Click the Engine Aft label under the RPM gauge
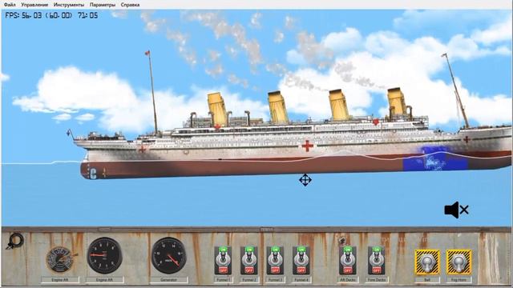Image resolution: width=513 pixels, height=288 pixels. click(x=105, y=280)
